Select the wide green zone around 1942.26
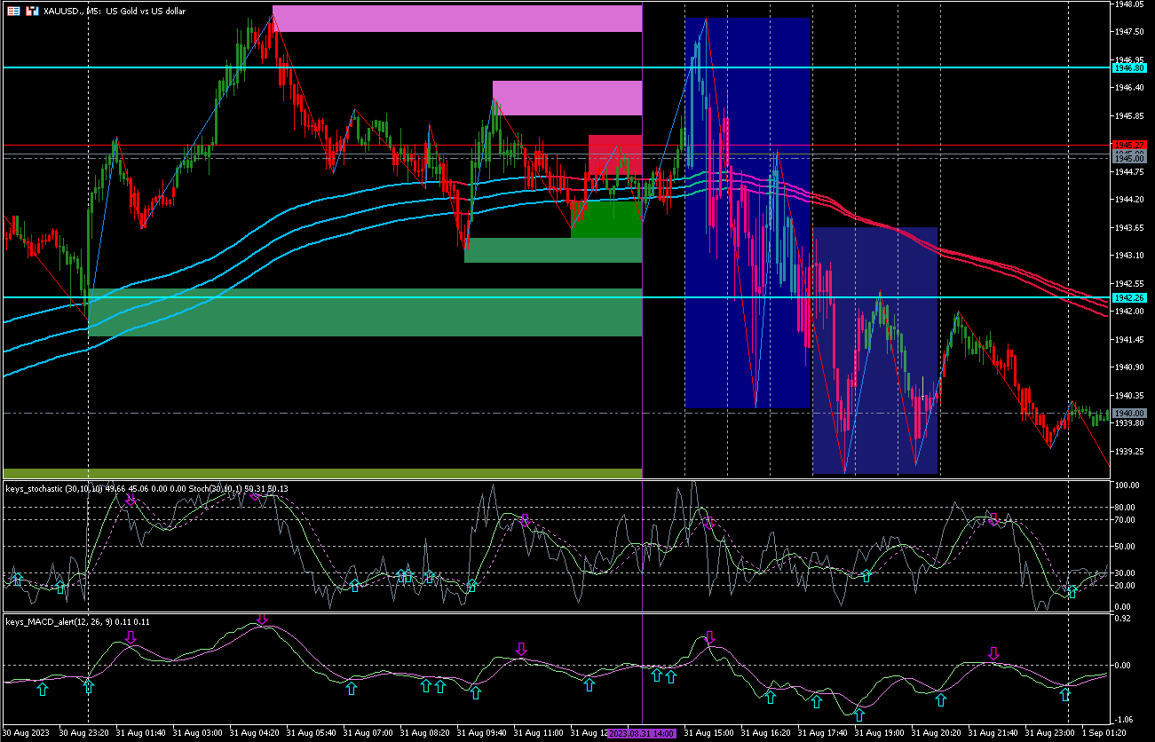This screenshot has height=742, width=1155. point(365,312)
